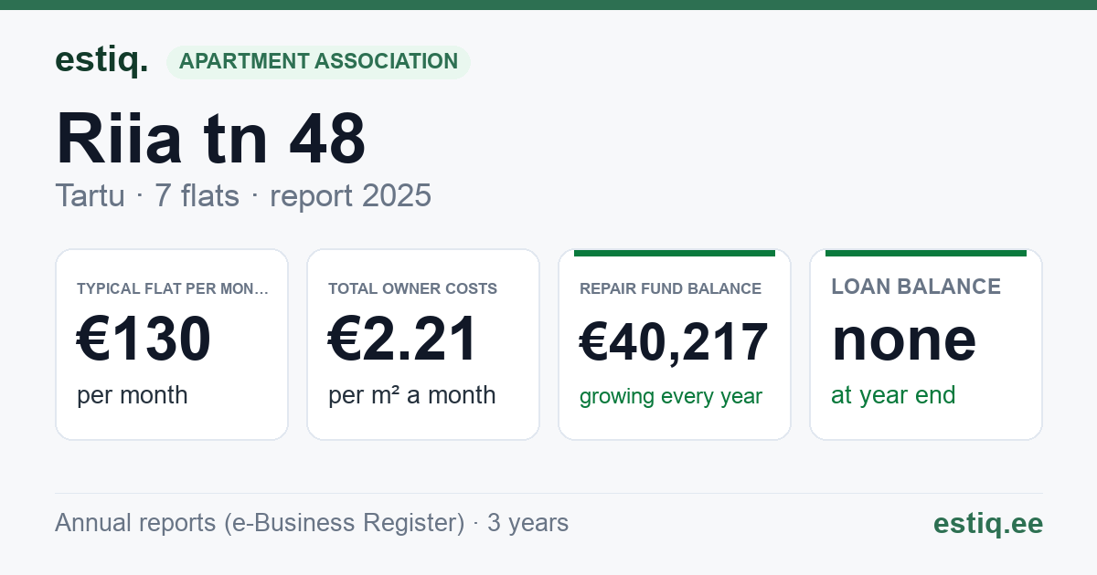The width and height of the screenshot is (1097, 575).
Task: Click the Riia tn 48 heading
Action: (x=211, y=139)
